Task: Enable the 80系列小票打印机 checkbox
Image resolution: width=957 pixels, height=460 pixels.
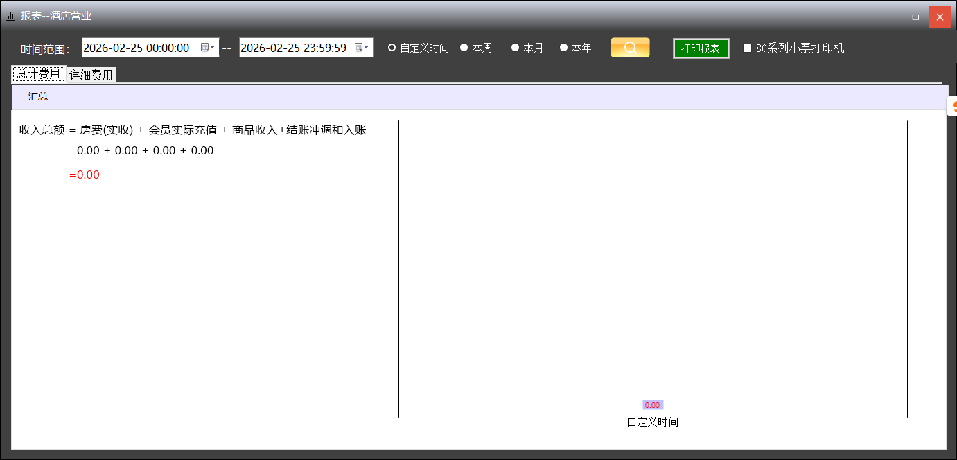Action: (x=748, y=48)
